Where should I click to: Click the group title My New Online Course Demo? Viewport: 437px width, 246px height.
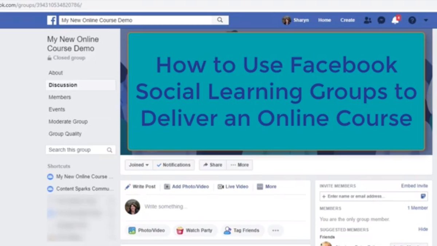pos(73,44)
